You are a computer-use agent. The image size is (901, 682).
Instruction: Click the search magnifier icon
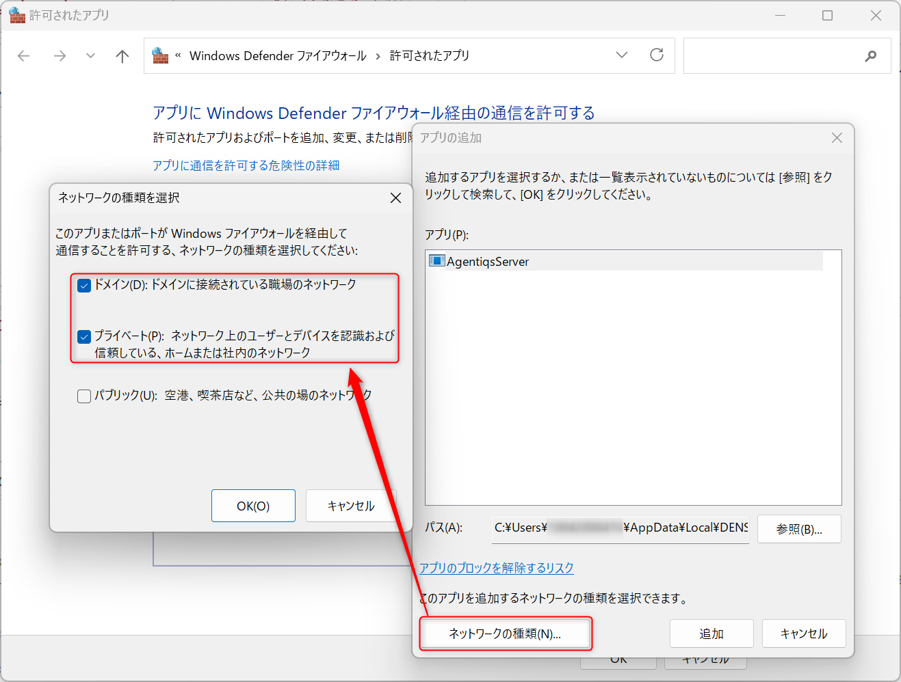tap(870, 55)
